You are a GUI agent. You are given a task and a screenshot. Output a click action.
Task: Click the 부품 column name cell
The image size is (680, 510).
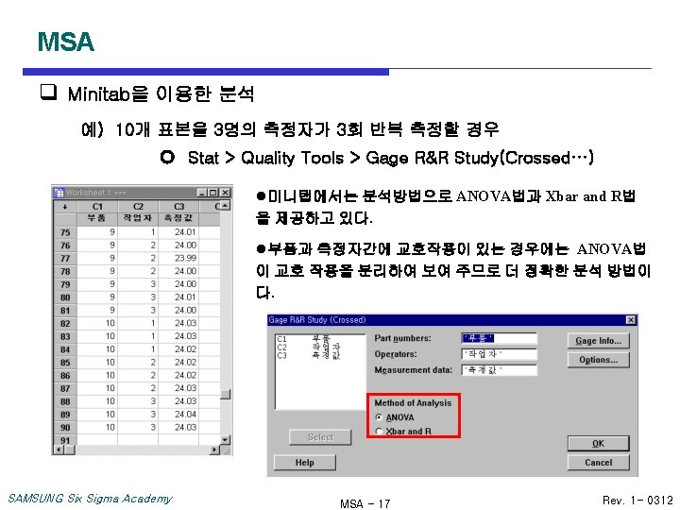point(97,218)
